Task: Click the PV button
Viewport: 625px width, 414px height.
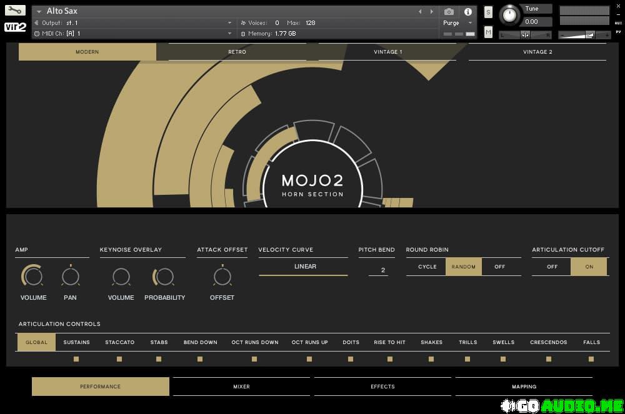Action: [618, 32]
